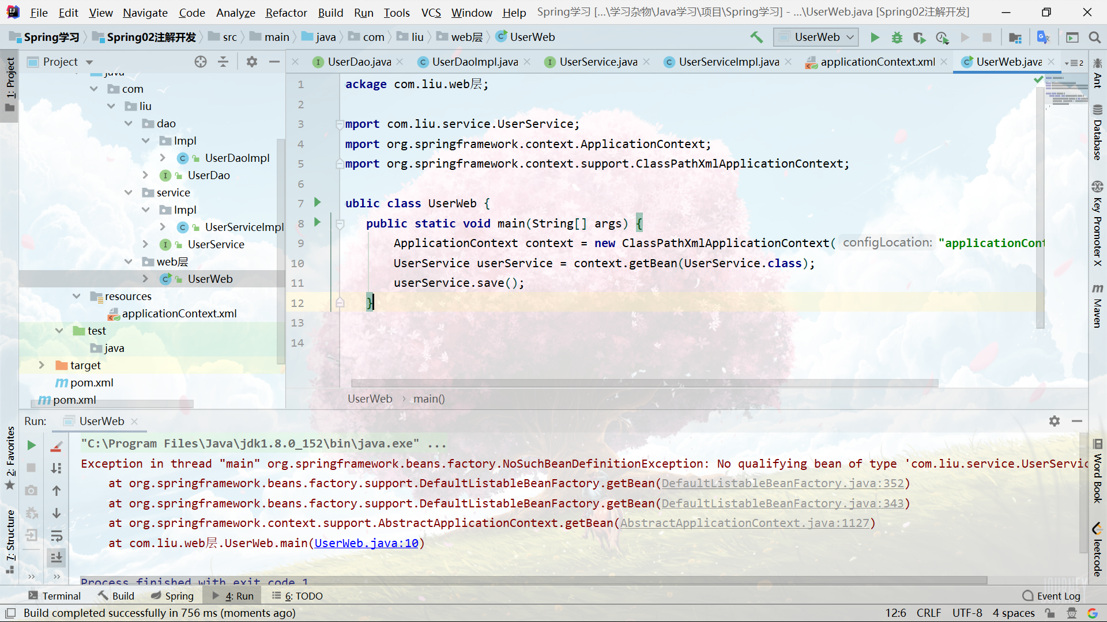Rerun UserWeb in the Run panel
Viewport: 1107px width, 622px height.
coord(32,445)
